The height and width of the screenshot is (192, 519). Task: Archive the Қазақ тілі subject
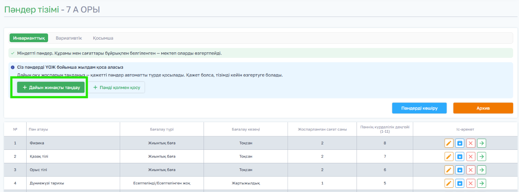click(460, 156)
